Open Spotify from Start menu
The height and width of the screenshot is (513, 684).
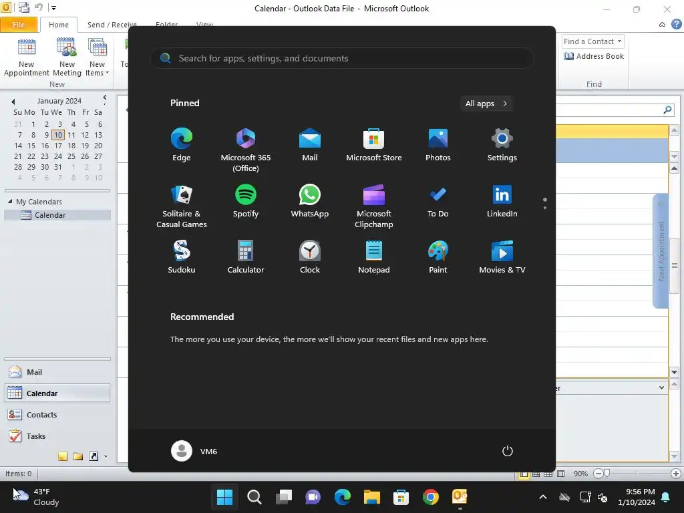[x=246, y=201]
